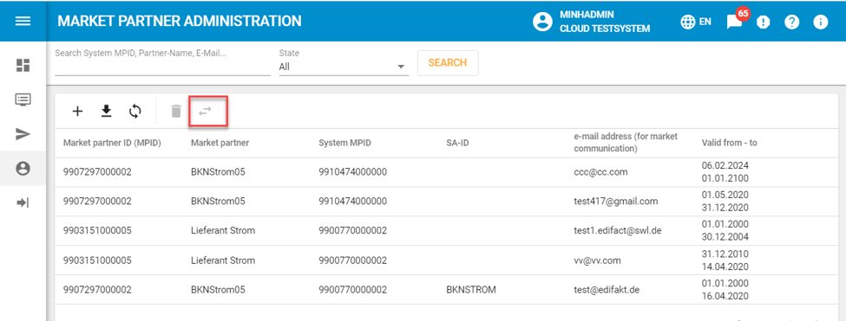
Task: Click 9910474000000 in the ccc@cc.com row
Action: (x=353, y=172)
